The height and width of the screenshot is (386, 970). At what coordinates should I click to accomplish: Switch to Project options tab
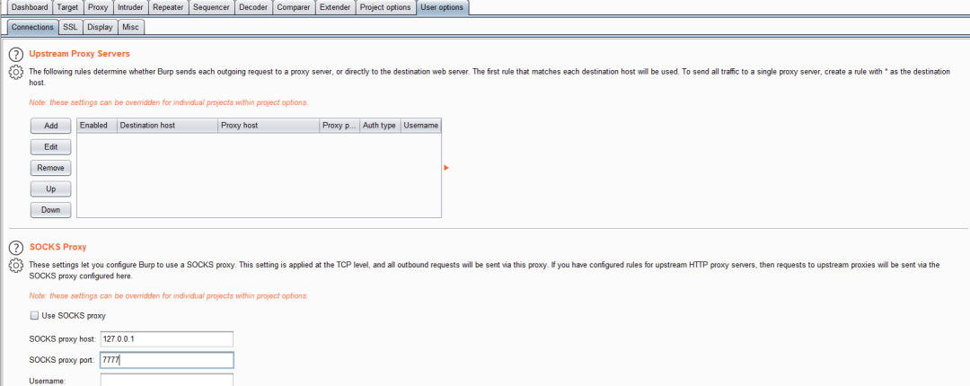(385, 7)
